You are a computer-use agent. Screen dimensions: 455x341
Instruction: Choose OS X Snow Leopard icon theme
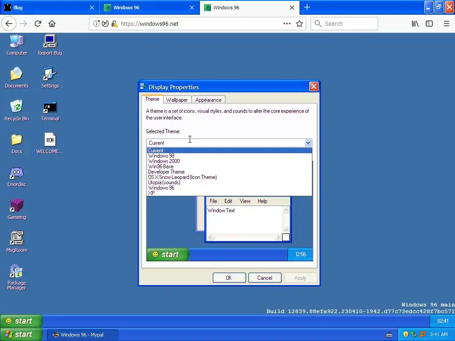229,177
